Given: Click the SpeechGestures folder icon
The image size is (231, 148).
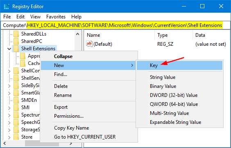Looking at the screenshot, I should pos(16,122).
